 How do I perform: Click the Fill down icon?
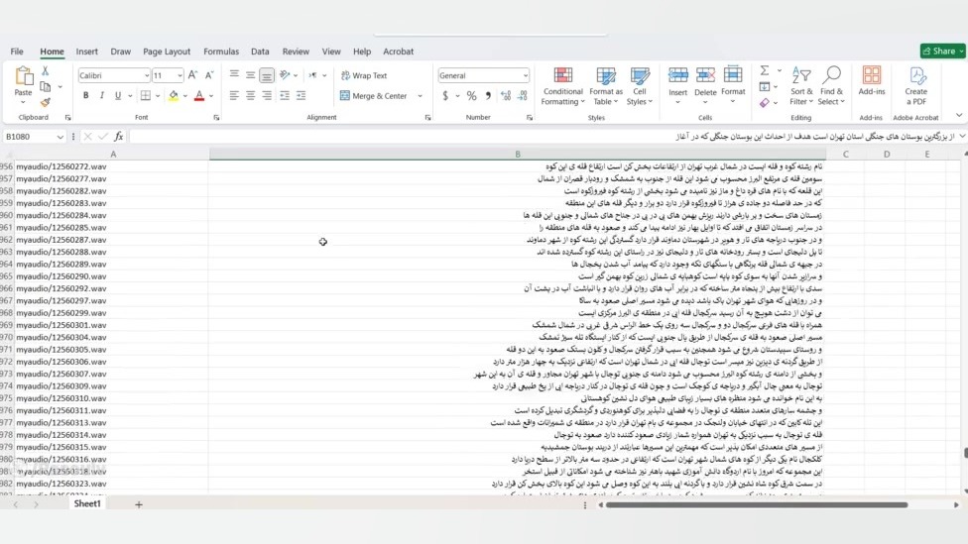[765, 86]
